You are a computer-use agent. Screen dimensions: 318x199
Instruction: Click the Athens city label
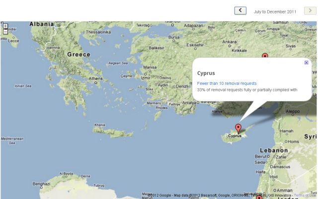[95, 78]
